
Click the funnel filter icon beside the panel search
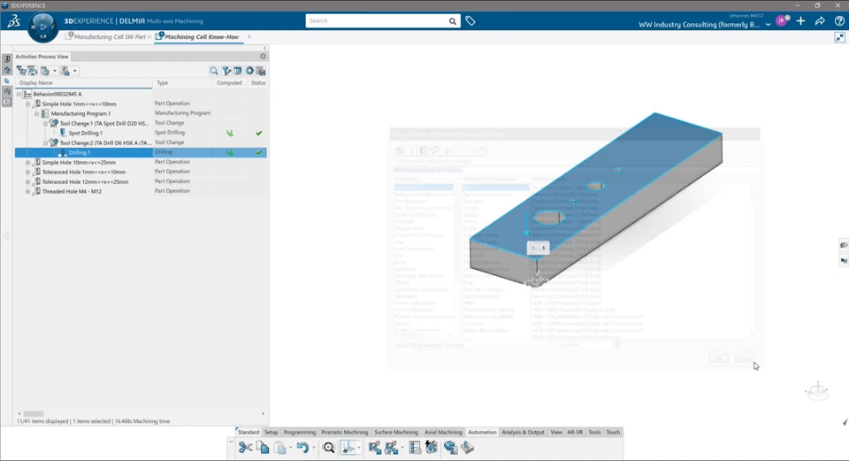click(226, 71)
